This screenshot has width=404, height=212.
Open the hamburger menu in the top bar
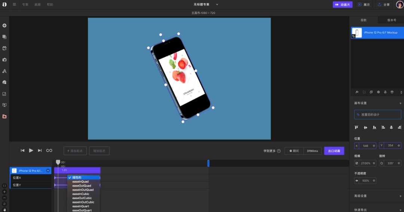click(14, 4)
